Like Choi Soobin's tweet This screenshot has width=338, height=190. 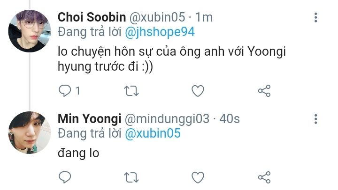pos(198,90)
